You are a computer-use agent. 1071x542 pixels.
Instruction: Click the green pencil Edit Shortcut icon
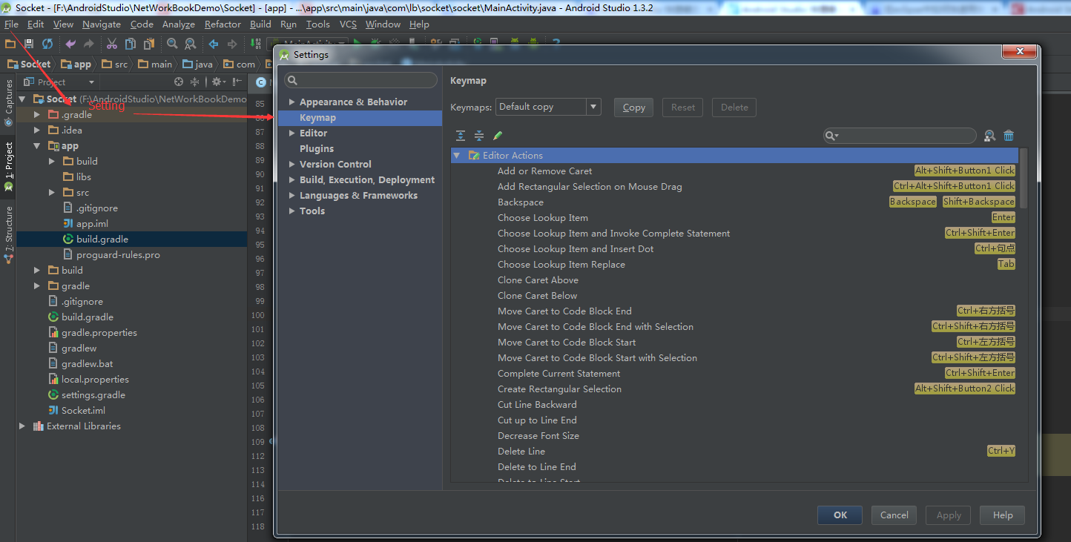tap(498, 136)
